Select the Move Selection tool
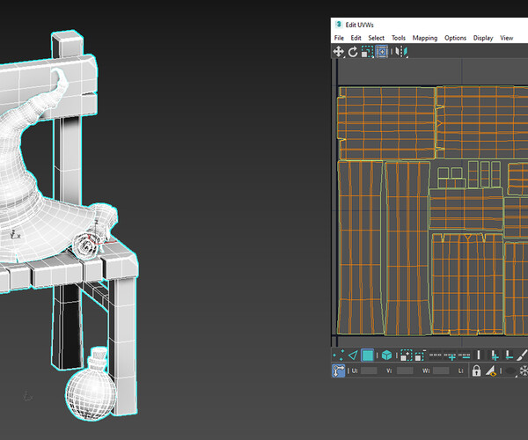The width and height of the screenshot is (528, 440). (339, 52)
